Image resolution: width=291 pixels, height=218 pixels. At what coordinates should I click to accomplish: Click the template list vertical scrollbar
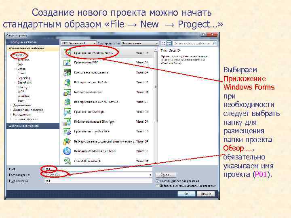tap(156, 106)
